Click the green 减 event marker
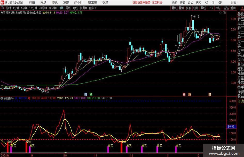This screenshot has height=157, width=244. (91, 94)
